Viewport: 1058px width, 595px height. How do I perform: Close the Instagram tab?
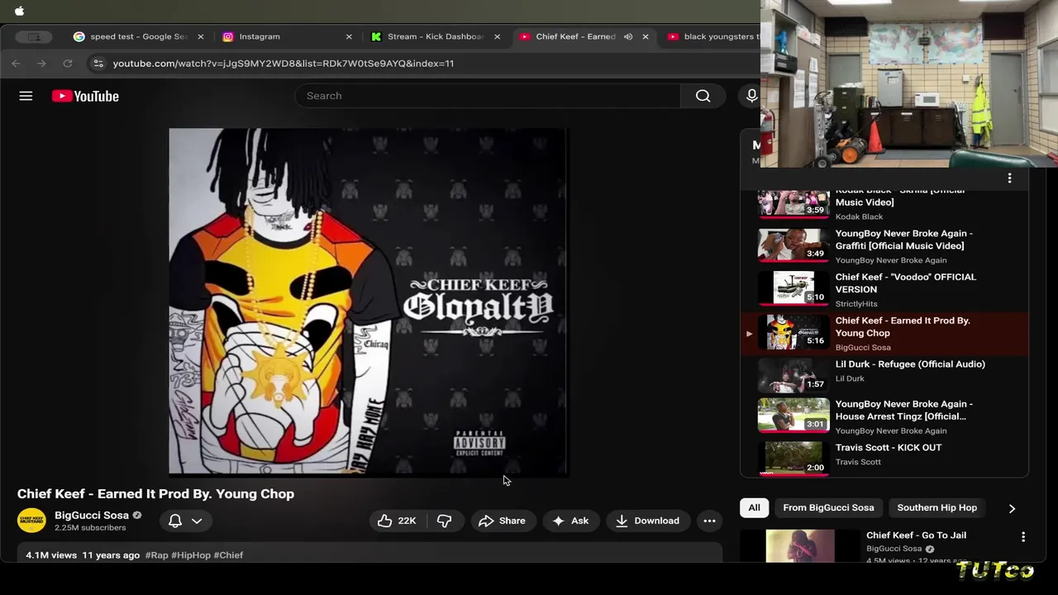point(349,36)
